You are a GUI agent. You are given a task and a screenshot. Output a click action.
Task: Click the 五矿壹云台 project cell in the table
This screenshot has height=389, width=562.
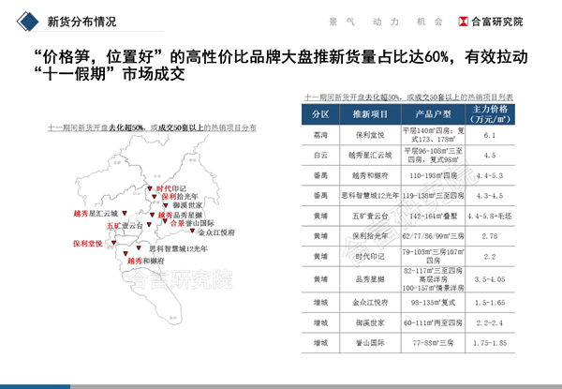coord(370,217)
